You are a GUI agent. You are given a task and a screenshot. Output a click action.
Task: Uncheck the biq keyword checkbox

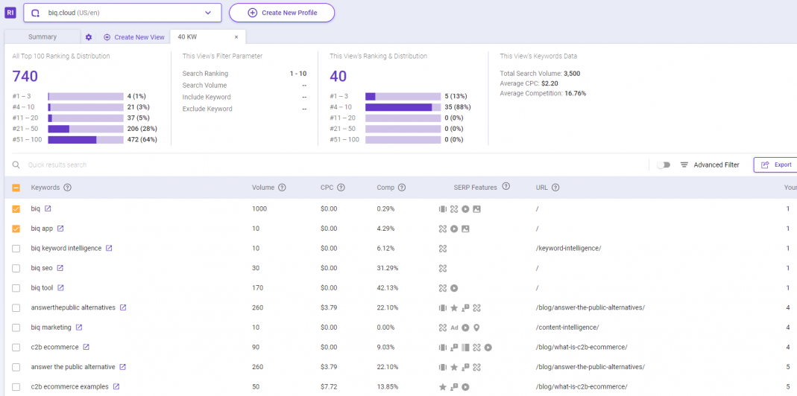[x=16, y=208]
